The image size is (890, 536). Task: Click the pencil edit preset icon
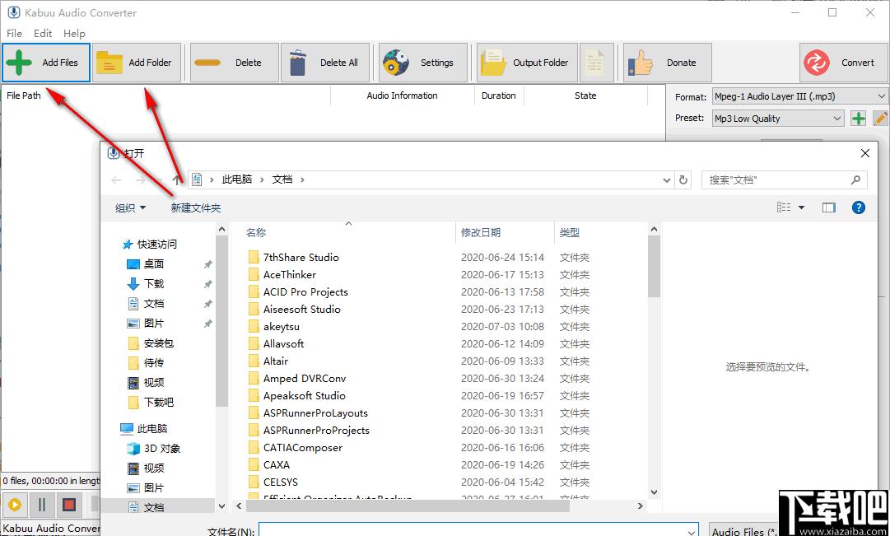[x=880, y=118]
